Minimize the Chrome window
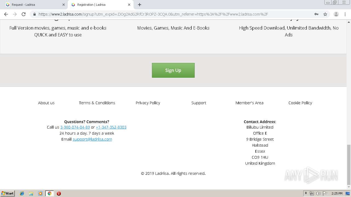The image size is (351, 197). point(328,2)
